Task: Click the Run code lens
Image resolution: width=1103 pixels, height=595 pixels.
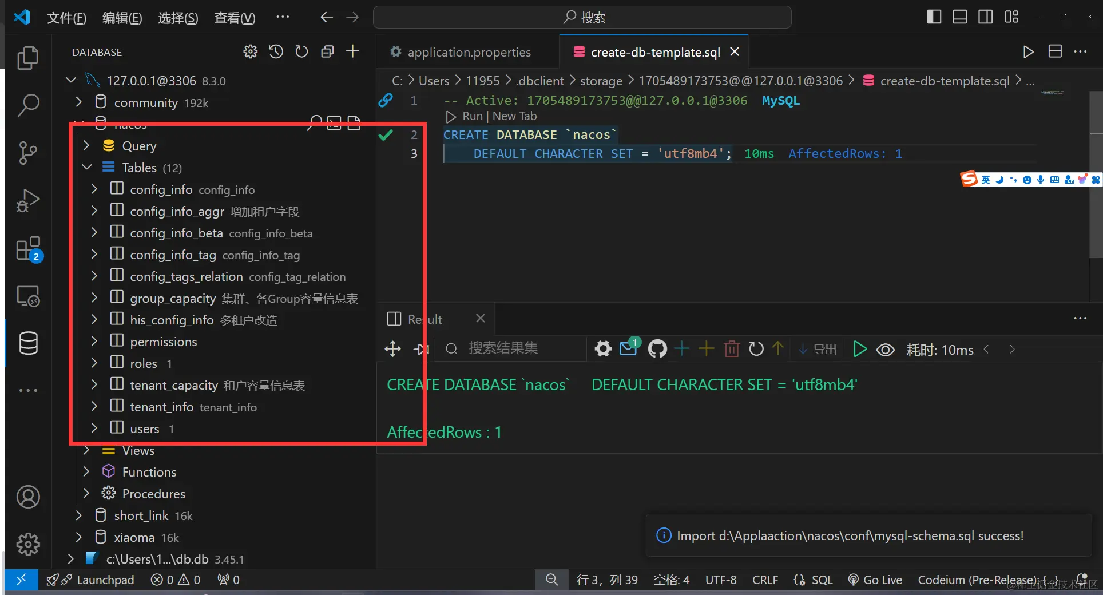Action: coord(473,116)
